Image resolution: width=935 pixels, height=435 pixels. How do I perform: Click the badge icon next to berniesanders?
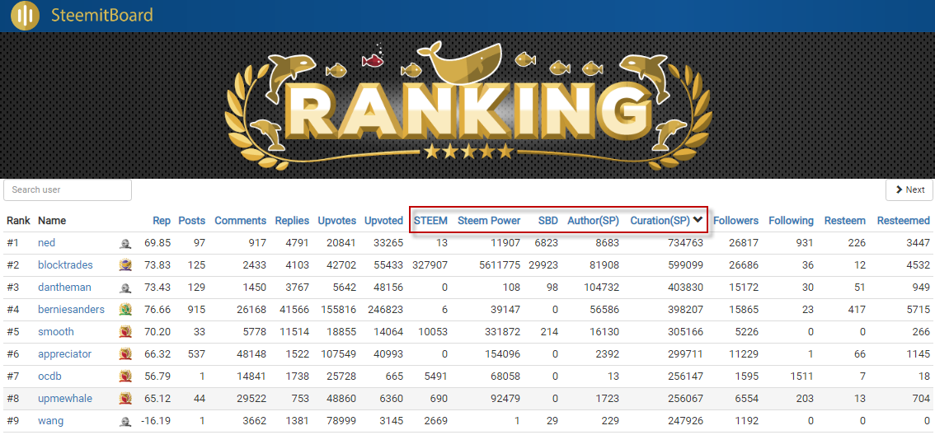point(125,310)
